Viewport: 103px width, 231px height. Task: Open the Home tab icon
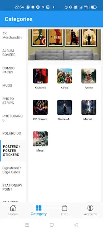[x=13, y=208]
